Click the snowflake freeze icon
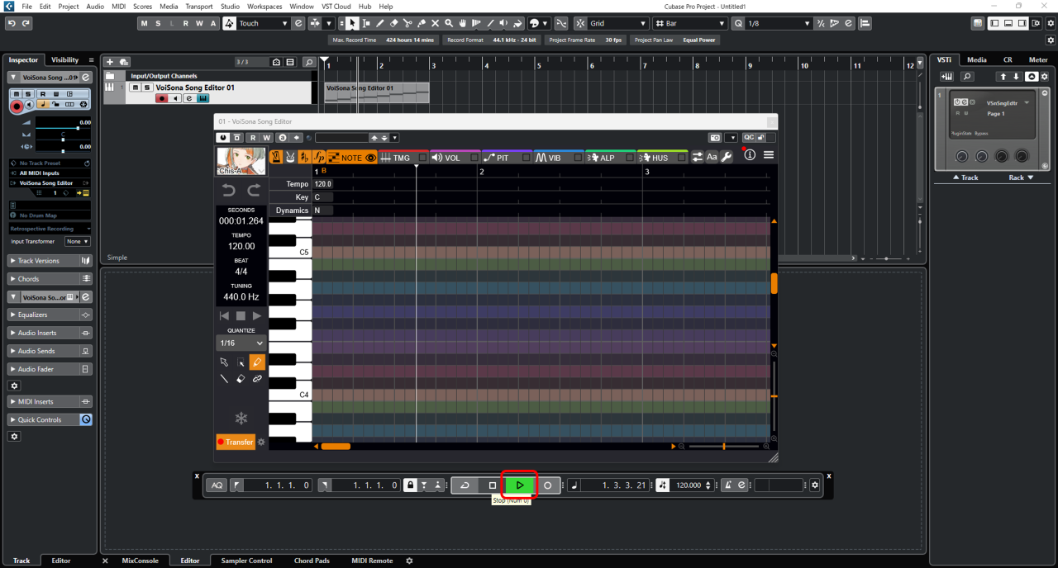This screenshot has height=568, width=1058. tap(241, 419)
